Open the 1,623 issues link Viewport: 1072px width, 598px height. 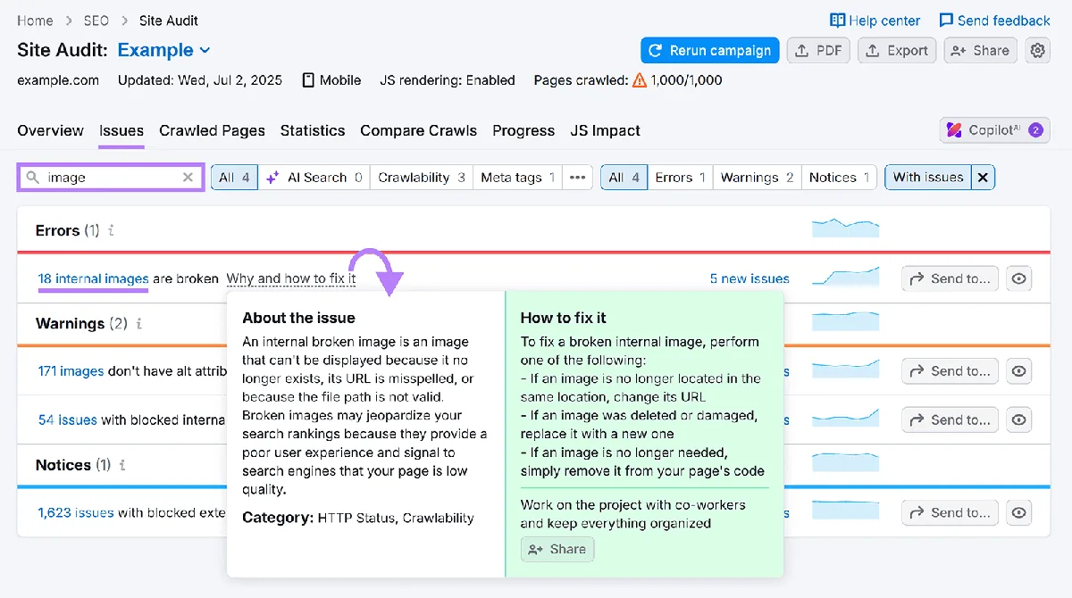tap(76, 512)
